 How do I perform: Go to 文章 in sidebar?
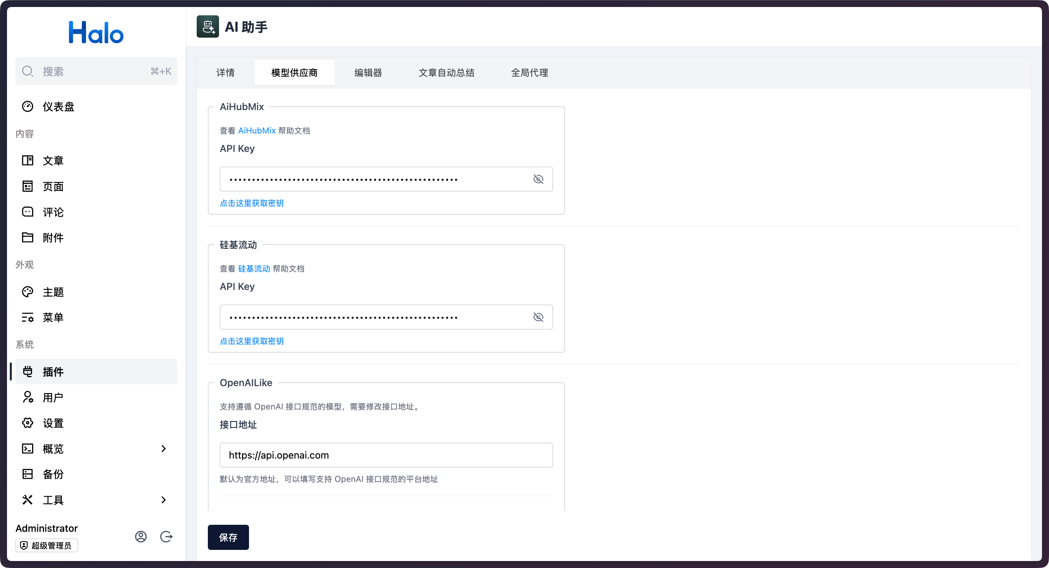(x=96, y=160)
